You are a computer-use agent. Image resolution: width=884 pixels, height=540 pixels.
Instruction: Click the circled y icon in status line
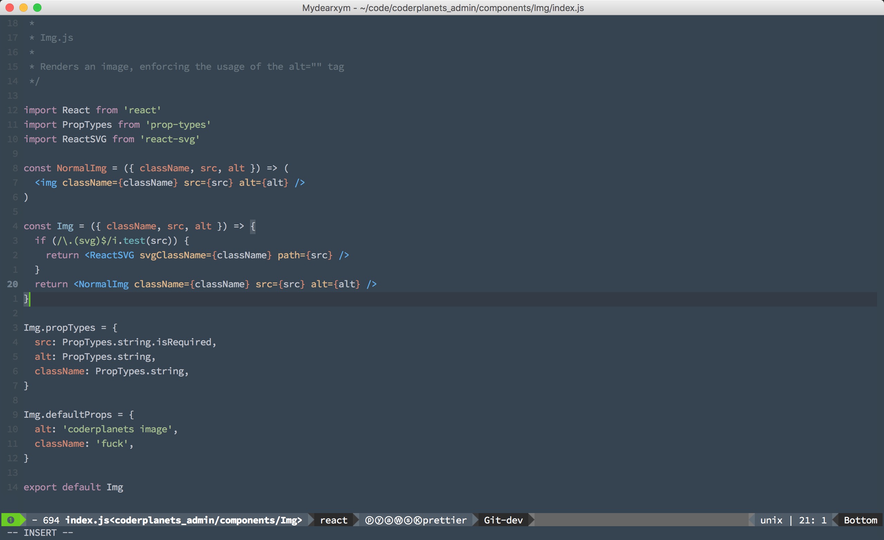pos(379,520)
